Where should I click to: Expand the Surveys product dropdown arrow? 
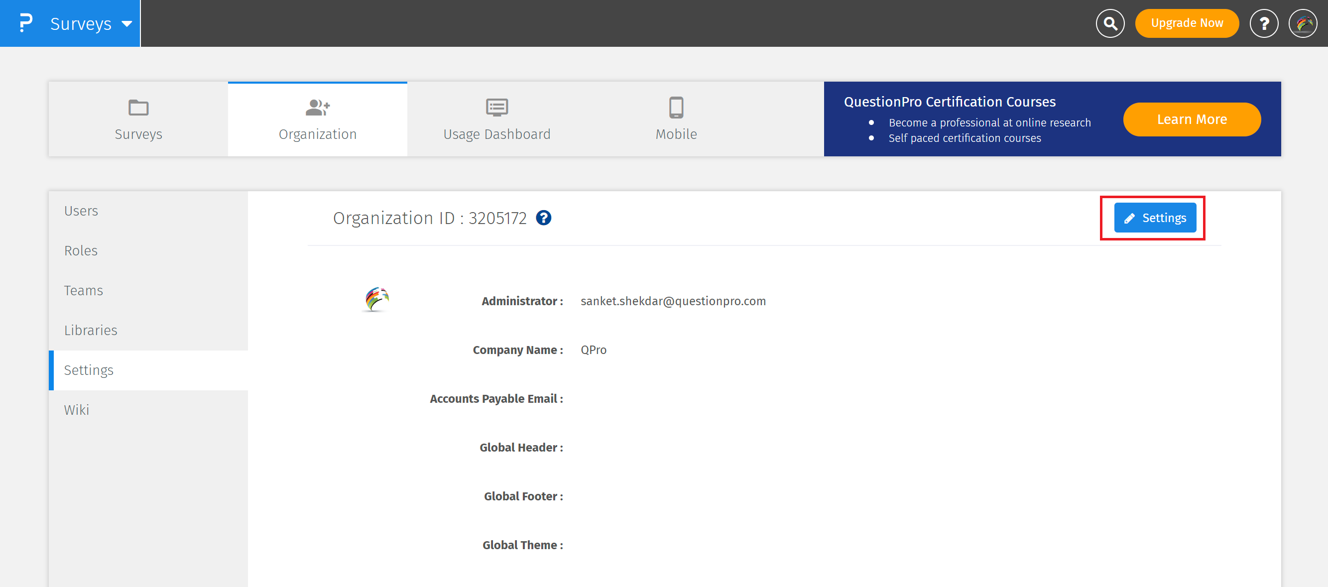(127, 24)
